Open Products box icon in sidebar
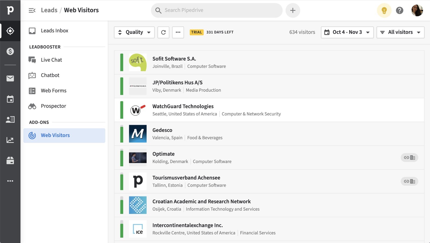 click(10, 161)
